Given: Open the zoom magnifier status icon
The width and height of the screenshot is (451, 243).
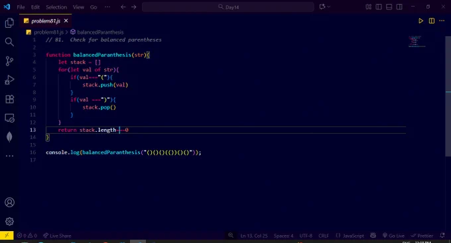Looking at the screenshot, I should point(231,236).
